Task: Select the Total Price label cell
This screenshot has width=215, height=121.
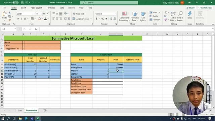Action: point(81,83)
